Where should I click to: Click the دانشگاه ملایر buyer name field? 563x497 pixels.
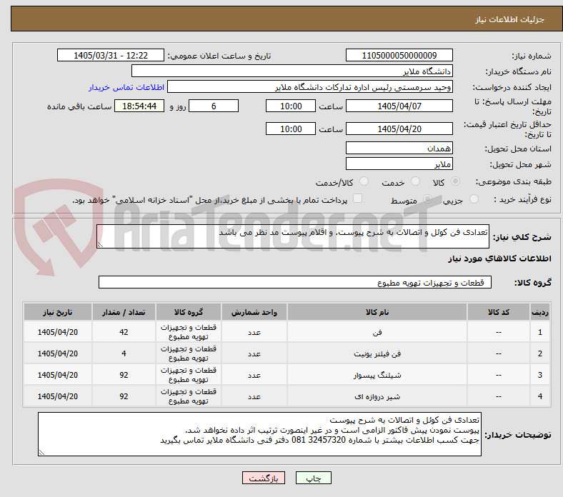[x=292, y=71]
